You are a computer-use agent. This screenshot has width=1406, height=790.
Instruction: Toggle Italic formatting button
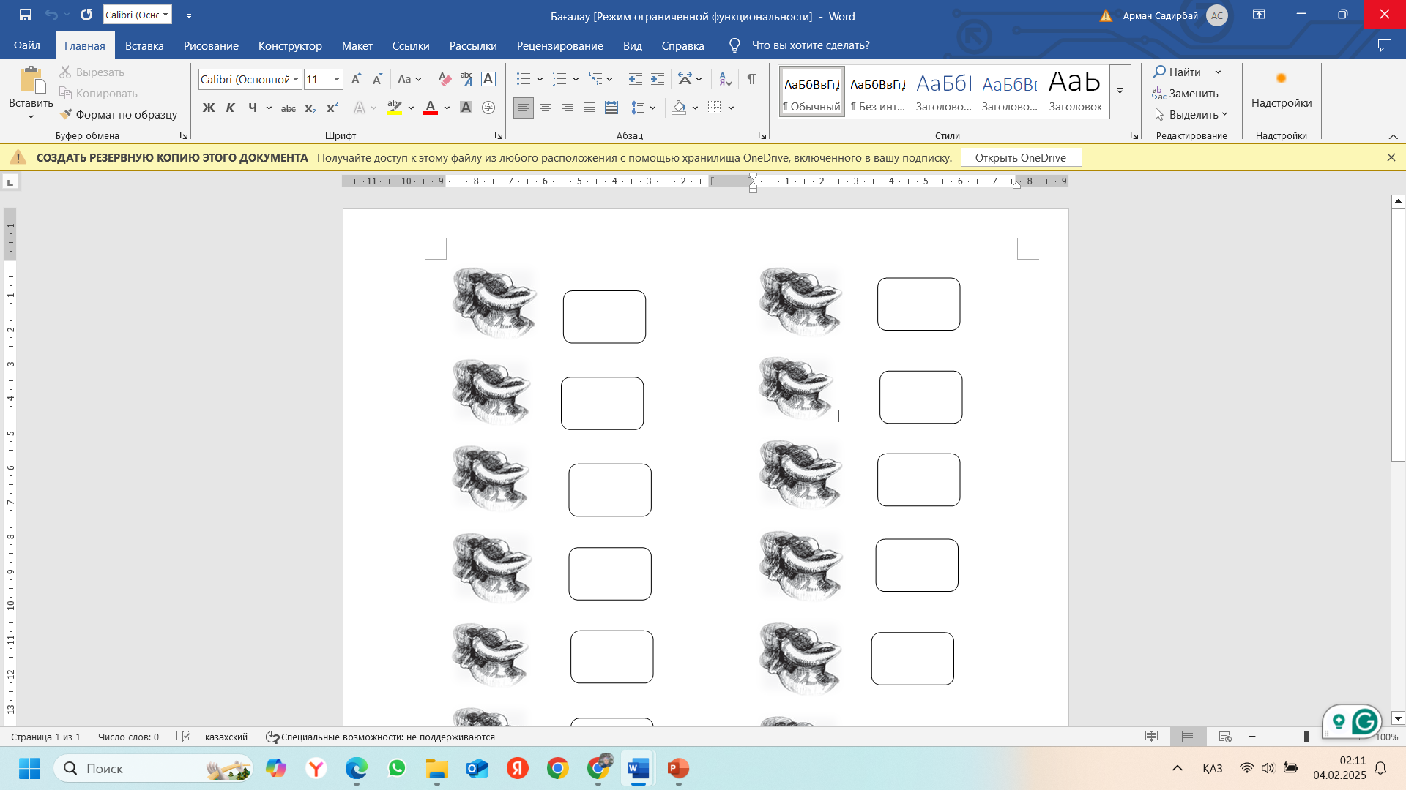(231, 108)
